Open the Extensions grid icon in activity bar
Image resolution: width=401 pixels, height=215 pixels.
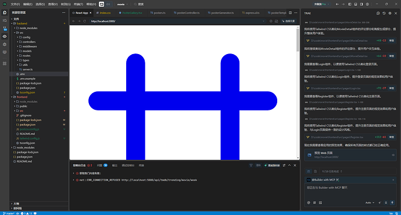pyautogui.click(x=5, y=63)
